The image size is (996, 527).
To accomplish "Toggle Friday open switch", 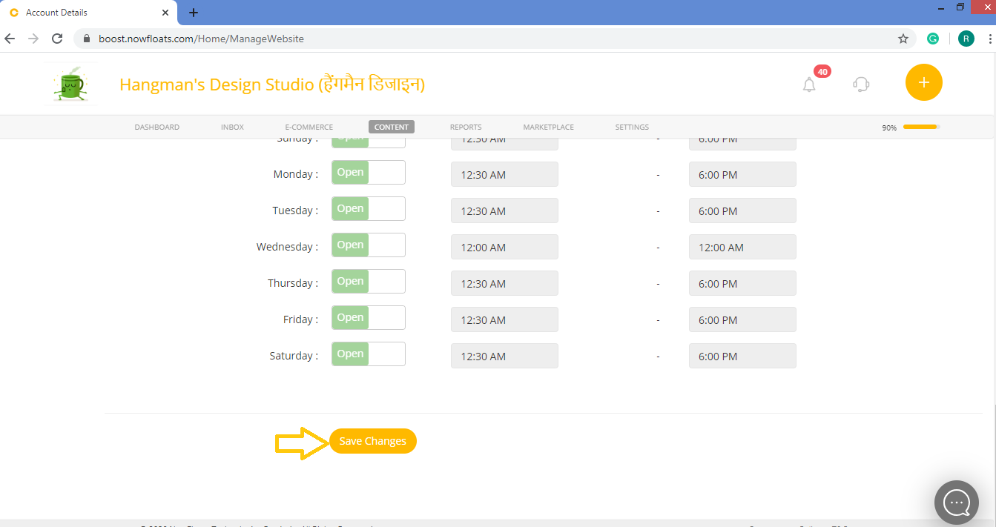I will tap(369, 318).
